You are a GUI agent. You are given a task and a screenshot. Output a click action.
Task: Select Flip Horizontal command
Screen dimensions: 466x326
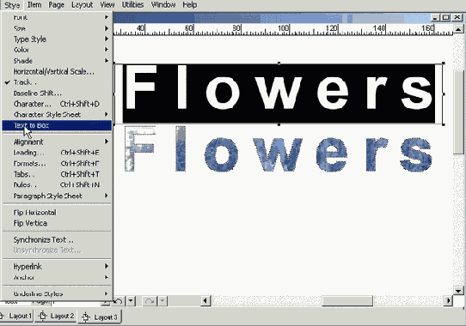(57, 213)
